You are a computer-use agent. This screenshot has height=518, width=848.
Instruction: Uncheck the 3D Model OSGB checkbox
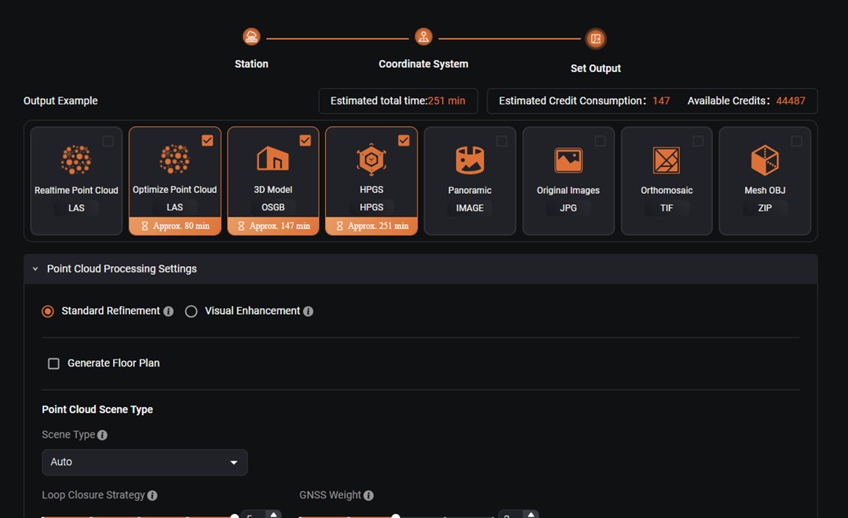(x=305, y=140)
